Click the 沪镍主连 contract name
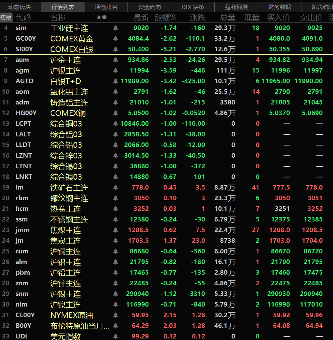This screenshot has width=333, height=340. [x=65, y=304]
